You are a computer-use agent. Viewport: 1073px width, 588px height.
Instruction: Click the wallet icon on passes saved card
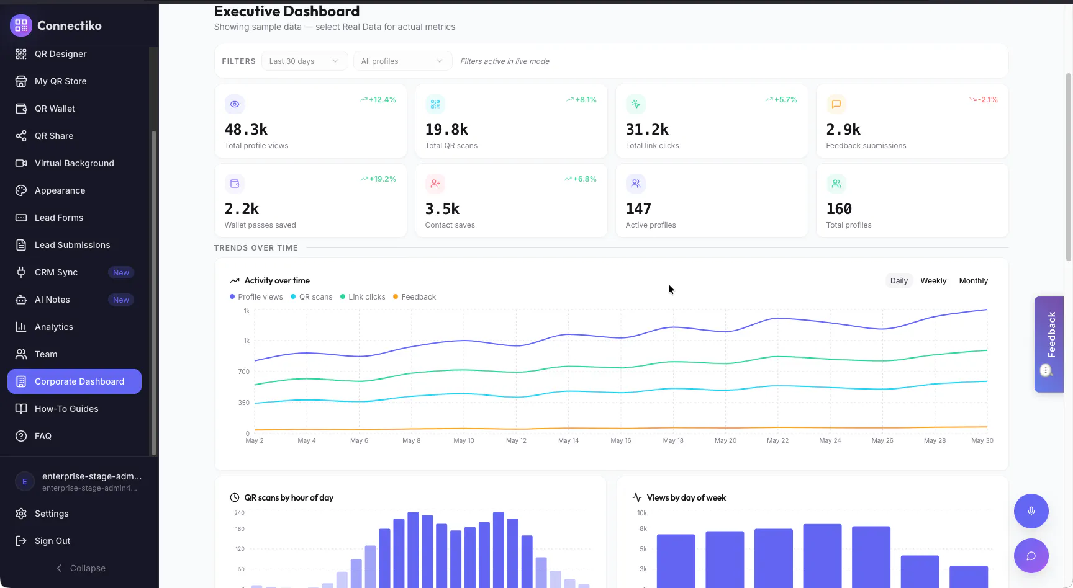pyautogui.click(x=235, y=184)
